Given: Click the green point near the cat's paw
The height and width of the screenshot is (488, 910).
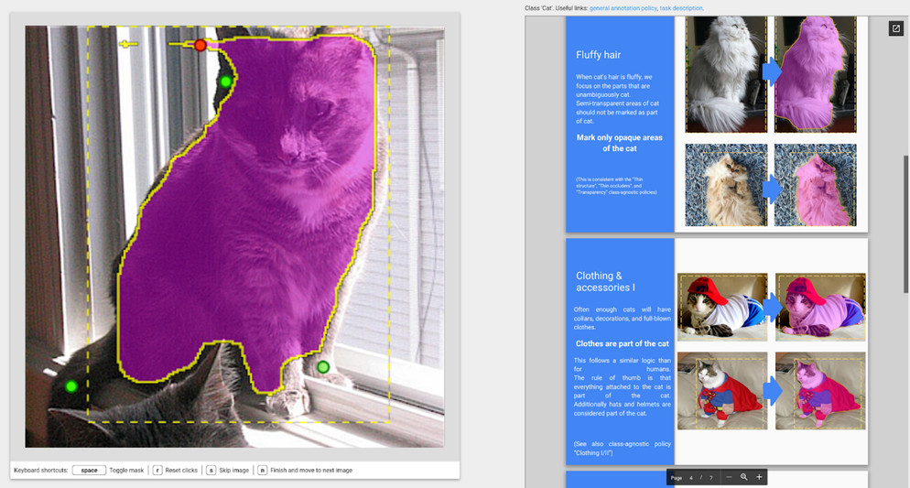Looking at the screenshot, I should [x=323, y=367].
